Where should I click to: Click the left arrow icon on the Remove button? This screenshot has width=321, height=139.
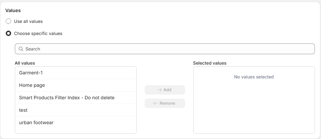pyautogui.click(x=155, y=103)
